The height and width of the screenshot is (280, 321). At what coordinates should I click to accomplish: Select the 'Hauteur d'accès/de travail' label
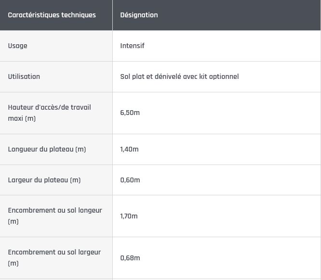coord(49,107)
